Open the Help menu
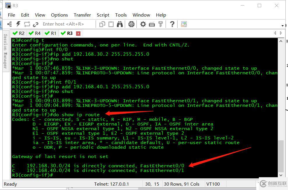This screenshot has height=190, width=288. 161,15
